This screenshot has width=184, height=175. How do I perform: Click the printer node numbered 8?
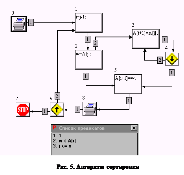click(90, 109)
